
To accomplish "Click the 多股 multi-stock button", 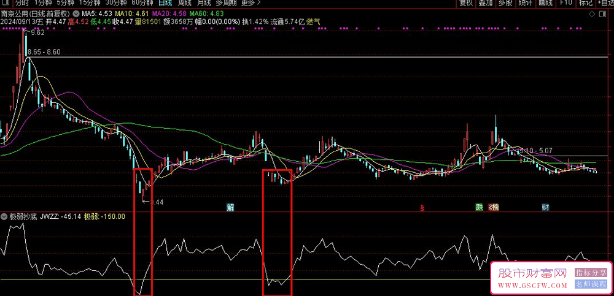I will point(505,2).
